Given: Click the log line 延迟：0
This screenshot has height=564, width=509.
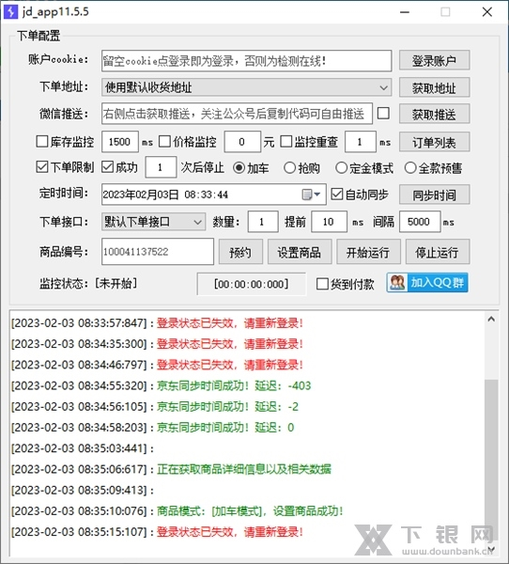Looking at the screenshot, I should [x=152, y=428].
